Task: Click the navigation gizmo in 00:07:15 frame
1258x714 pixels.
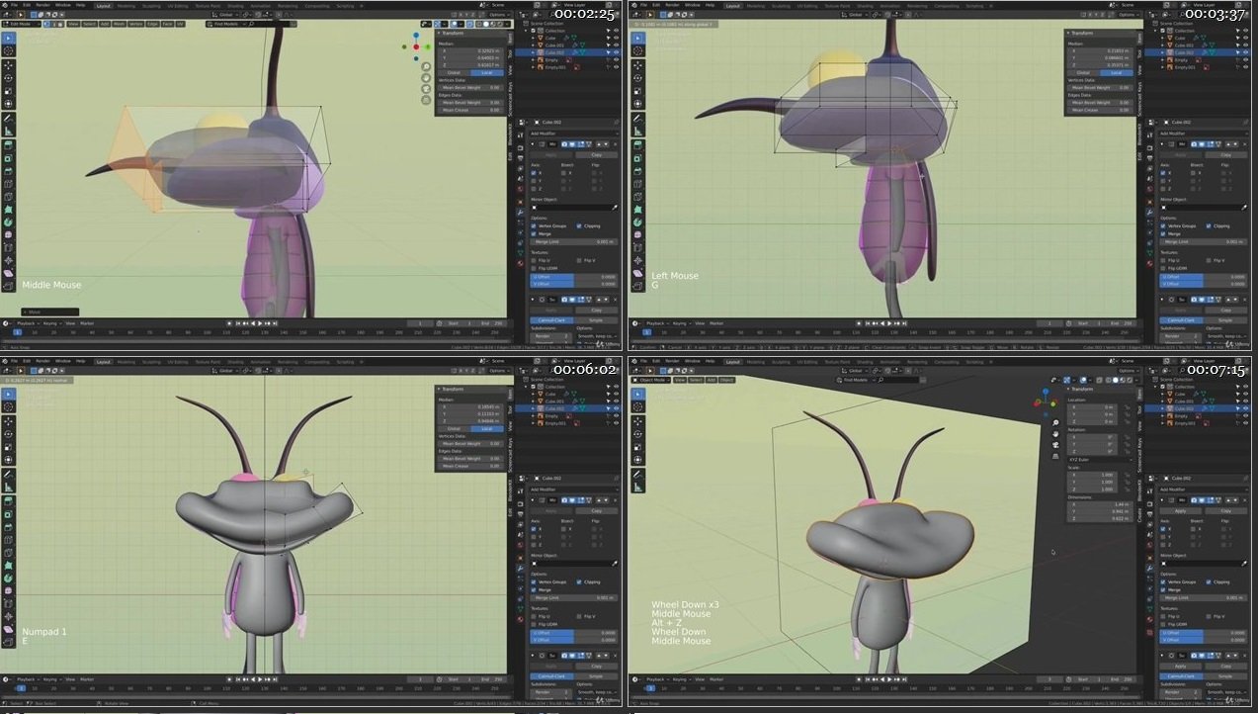Action: tap(1046, 402)
